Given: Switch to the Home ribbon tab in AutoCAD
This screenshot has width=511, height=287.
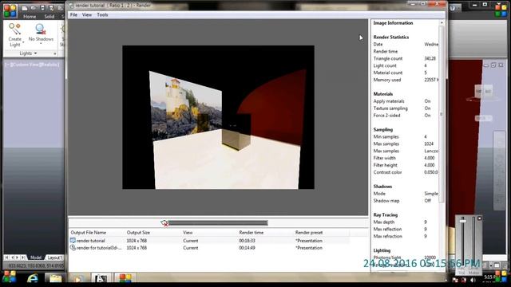Looking at the screenshot, I should pyautogui.click(x=30, y=16).
